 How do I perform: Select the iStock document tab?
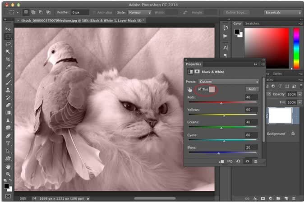[81, 20]
